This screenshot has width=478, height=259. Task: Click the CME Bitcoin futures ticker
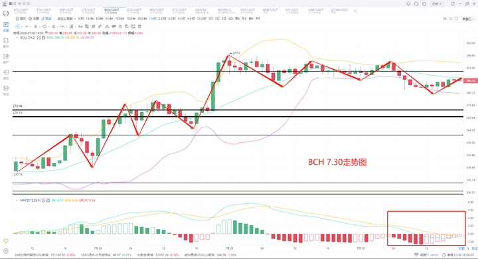[x=45, y=255]
